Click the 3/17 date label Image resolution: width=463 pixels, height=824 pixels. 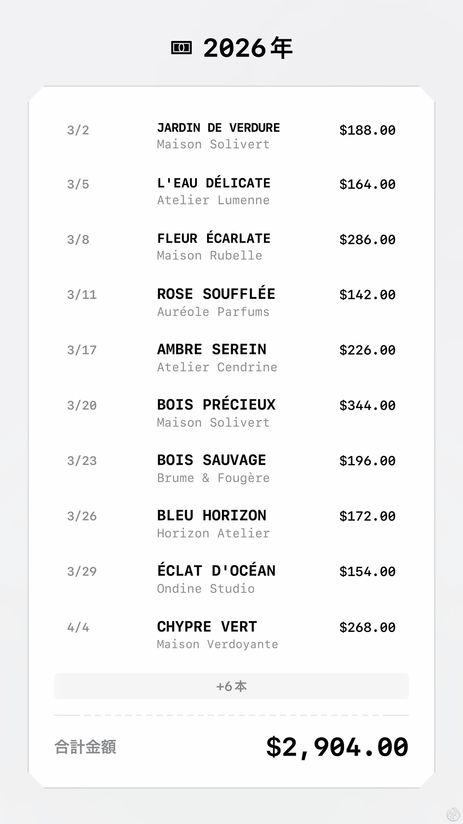coord(82,350)
